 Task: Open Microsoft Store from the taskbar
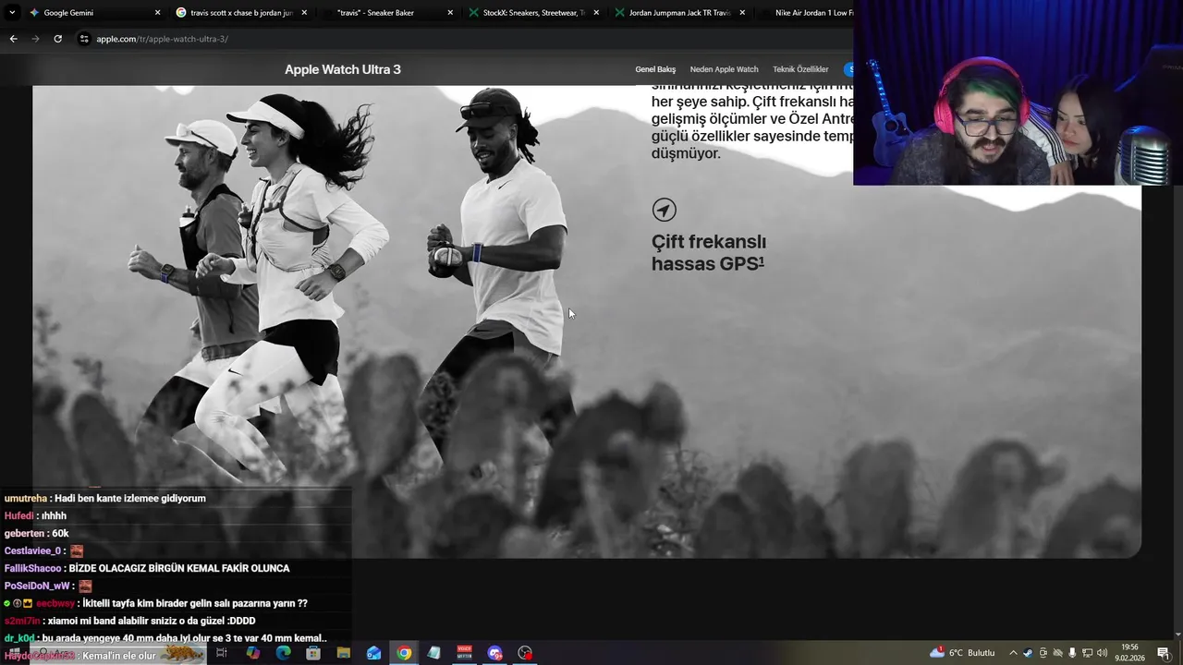(x=313, y=653)
